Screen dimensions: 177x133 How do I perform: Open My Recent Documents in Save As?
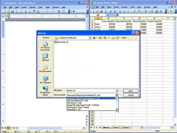point(45,46)
